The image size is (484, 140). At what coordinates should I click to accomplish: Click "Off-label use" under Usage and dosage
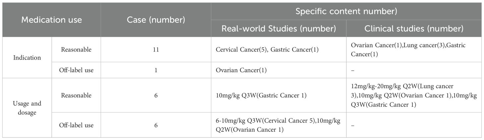coord(76,125)
